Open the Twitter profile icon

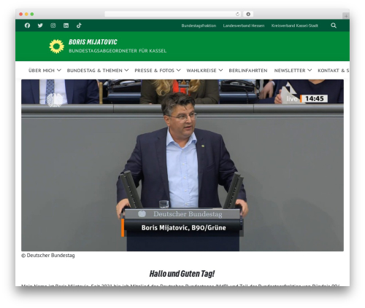[x=40, y=25]
